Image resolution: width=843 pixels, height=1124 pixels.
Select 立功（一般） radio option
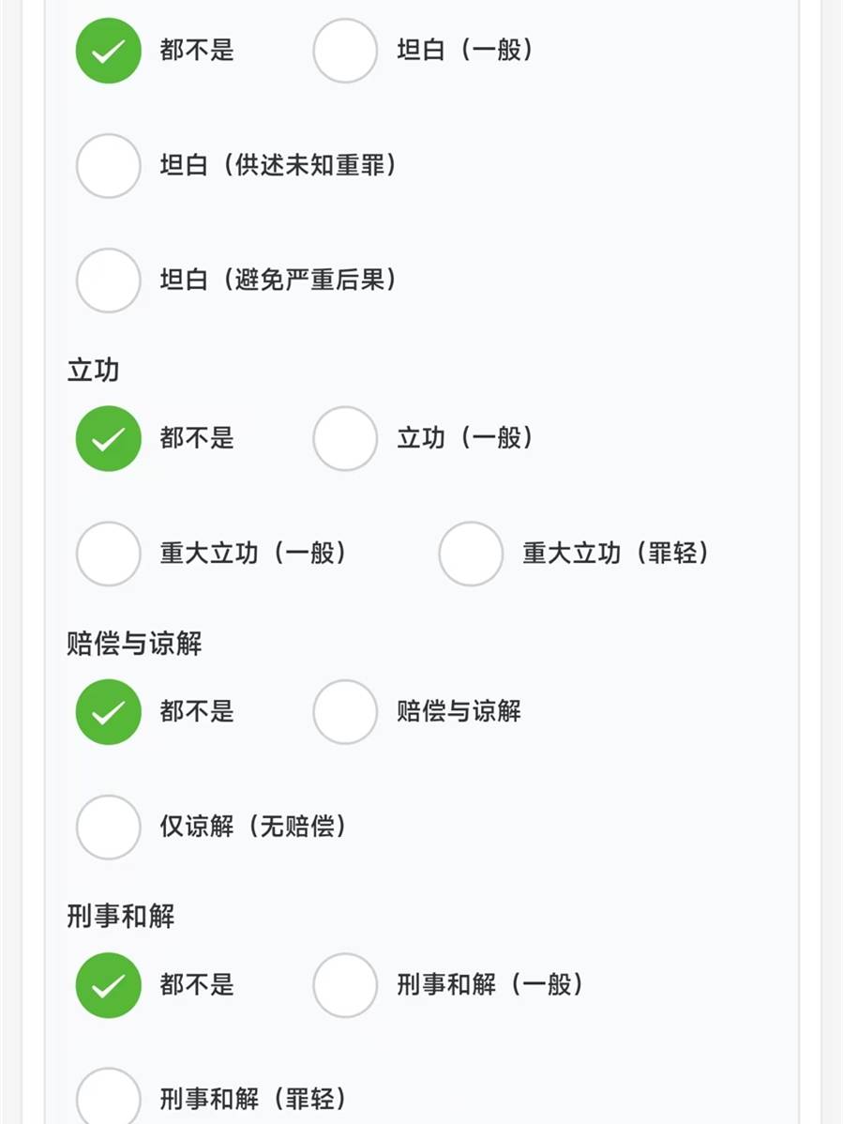(345, 438)
